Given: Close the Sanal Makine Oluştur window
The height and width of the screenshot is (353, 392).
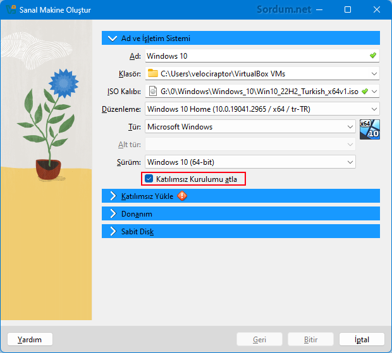Looking at the screenshot, I should 377,9.
